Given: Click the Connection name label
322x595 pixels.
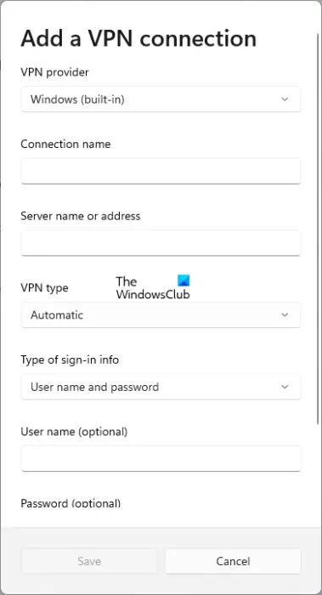Looking at the screenshot, I should coord(65,144).
